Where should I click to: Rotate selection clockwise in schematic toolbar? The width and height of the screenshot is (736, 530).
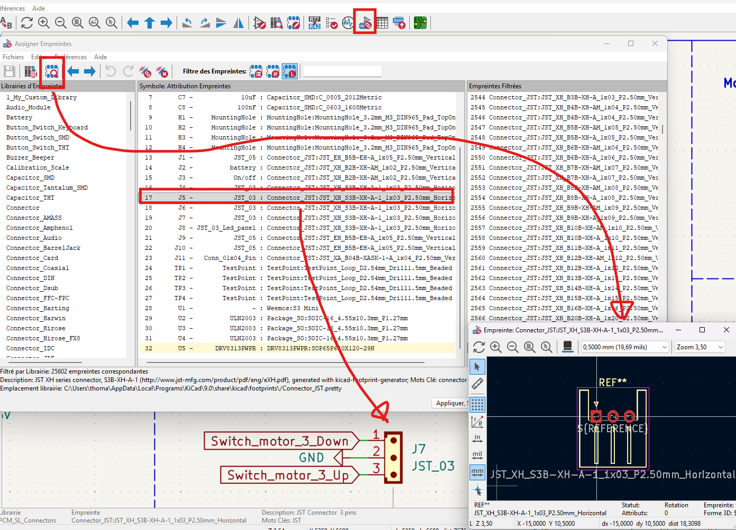[205, 23]
